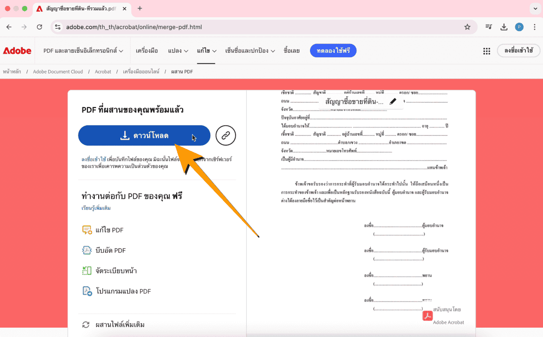Bookmark this page with star icon

(x=467, y=27)
